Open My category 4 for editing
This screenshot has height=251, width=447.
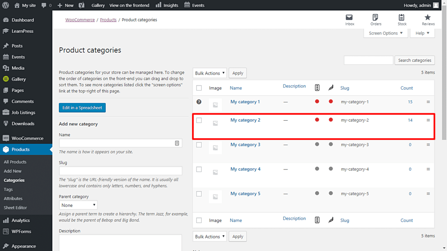click(x=245, y=169)
